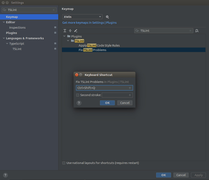209x180 pixels.
Task: Toggle national layouts for shortcuts option
Action: coord(64,163)
